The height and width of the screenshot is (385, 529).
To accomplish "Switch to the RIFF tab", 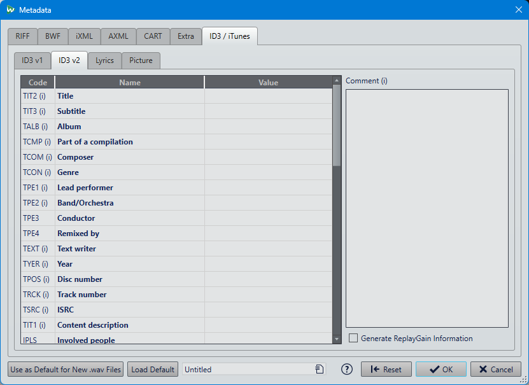I will click(x=23, y=36).
